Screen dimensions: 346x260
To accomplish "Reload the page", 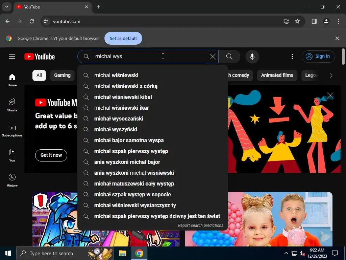I will click(x=32, y=21).
